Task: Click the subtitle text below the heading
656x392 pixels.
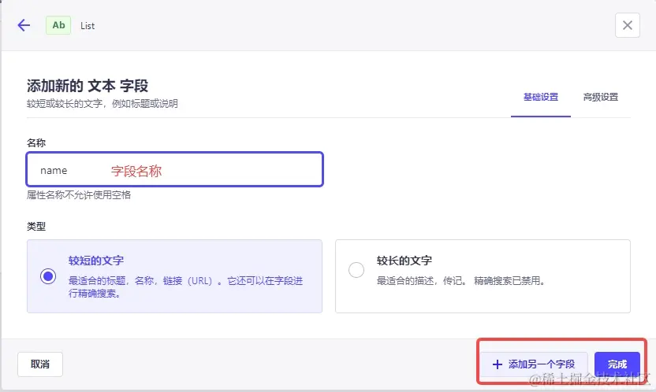Action: (102, 103)
